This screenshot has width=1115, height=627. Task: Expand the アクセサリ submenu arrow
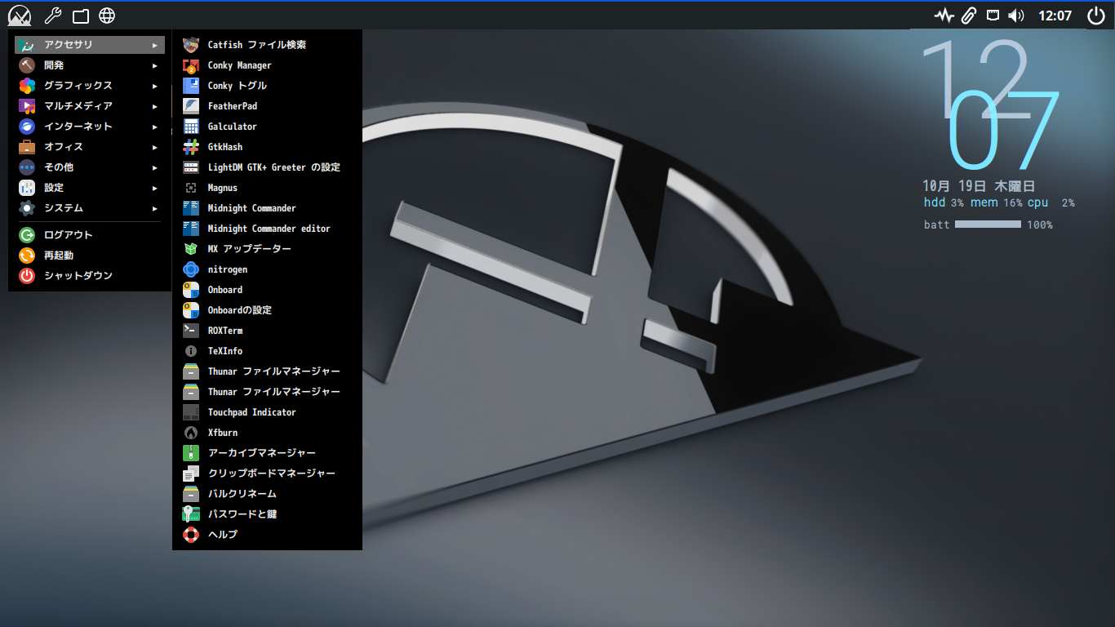click(155, 45)
